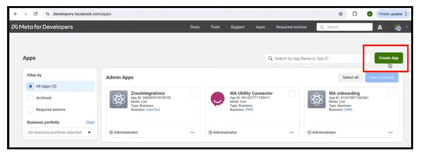Screen dimensions: 426x158
Task: Open the WA Ubility Connector three-dot menu
Action: [x=291, y=132]
